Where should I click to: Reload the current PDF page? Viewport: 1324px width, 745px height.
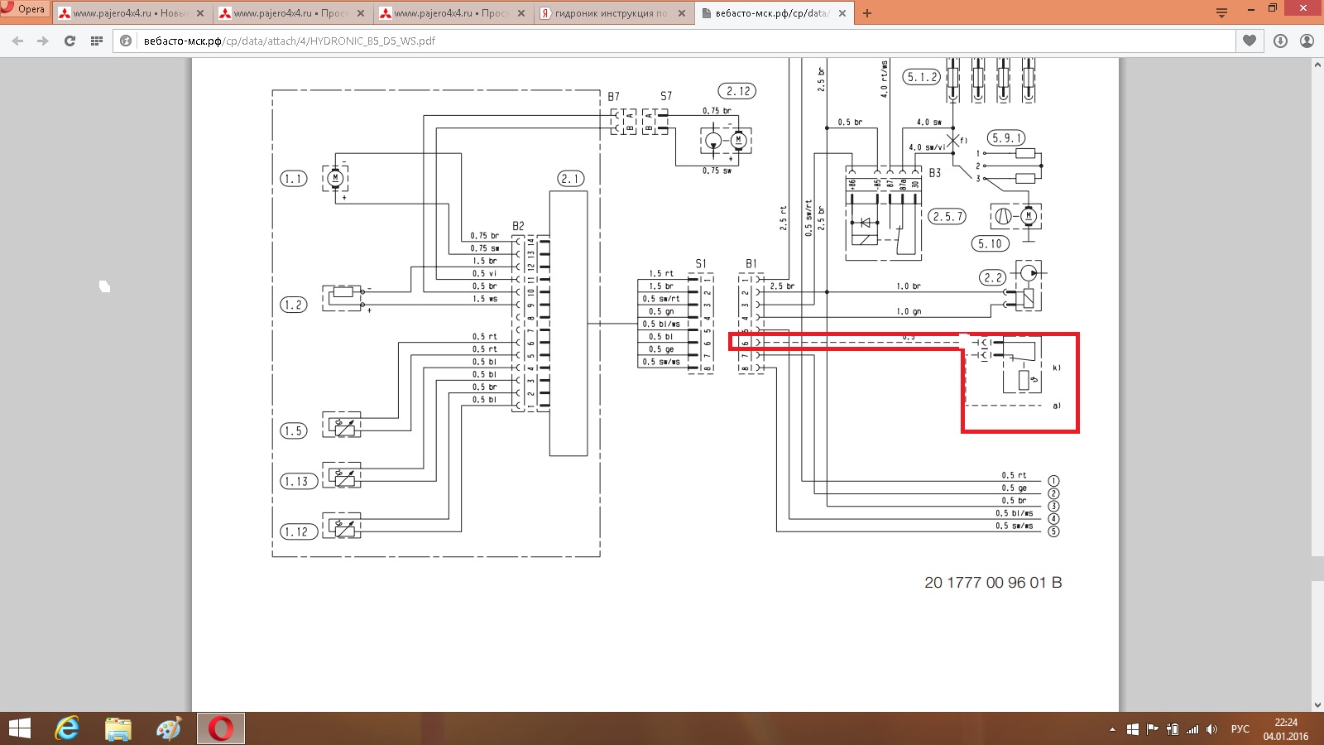tap(70, 41)
